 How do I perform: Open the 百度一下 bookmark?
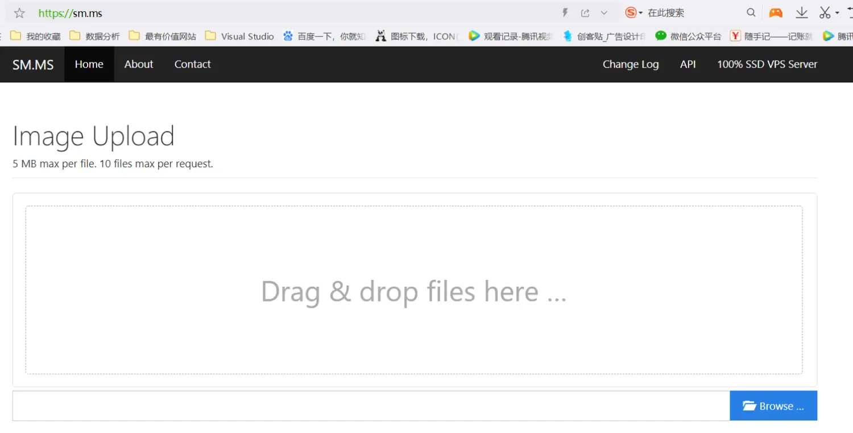point(324,36)
